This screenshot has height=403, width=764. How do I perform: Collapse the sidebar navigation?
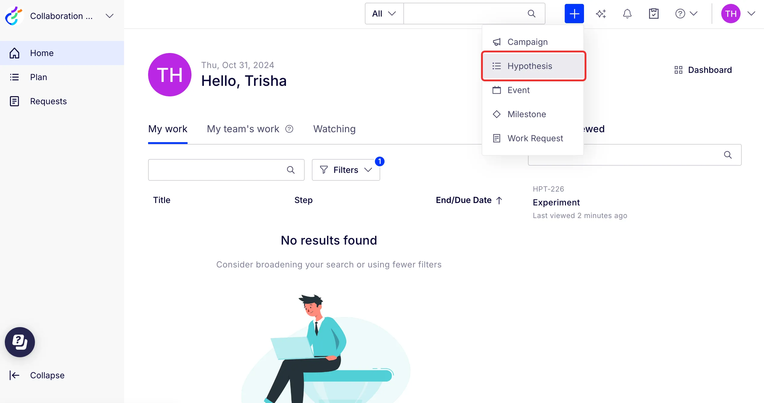click(37, 375)
